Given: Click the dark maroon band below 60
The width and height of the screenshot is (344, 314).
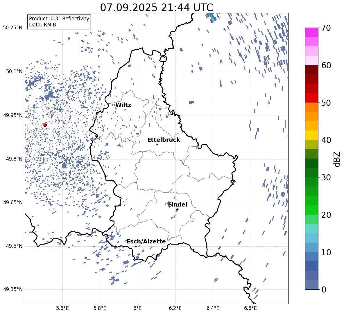Looking at the screenshot, I should point(312,70).
